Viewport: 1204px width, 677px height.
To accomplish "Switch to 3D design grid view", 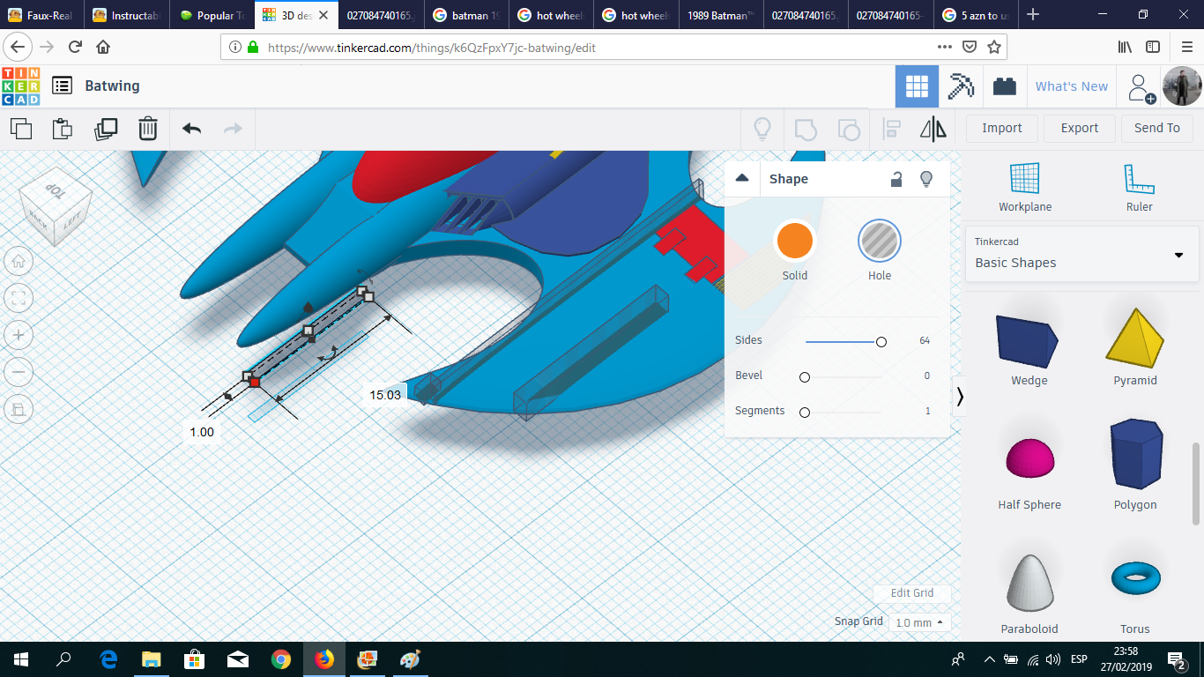I will pos(917,86).
